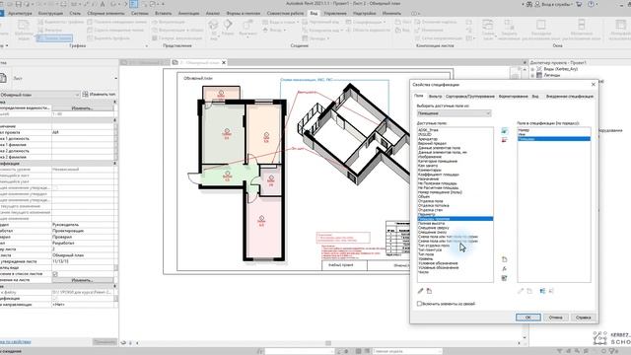
Task: Enable Включить элементы из связей checkbox
Action: (x=419, y=304)
